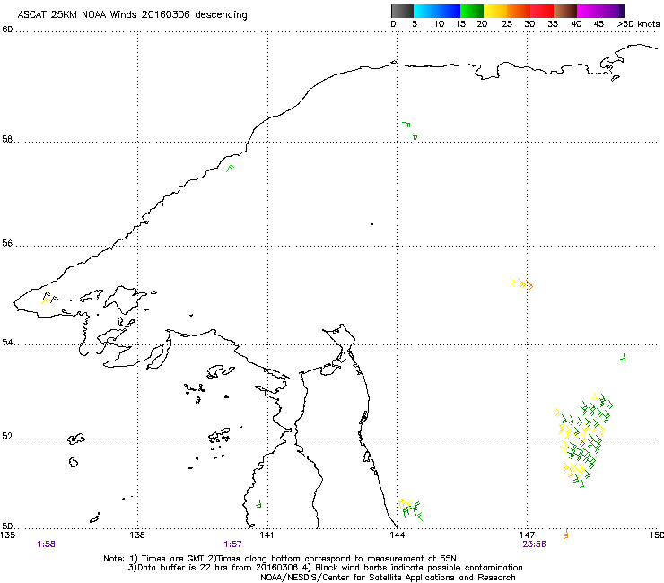
Task: Click latitude label 60
Action: [7, 30]
